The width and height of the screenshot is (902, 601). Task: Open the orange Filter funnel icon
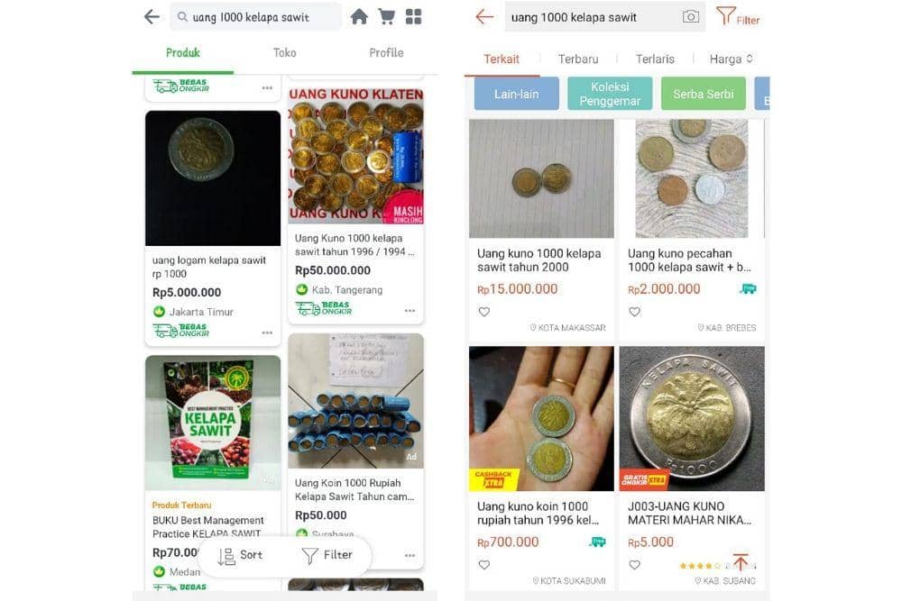coord(728,16)
